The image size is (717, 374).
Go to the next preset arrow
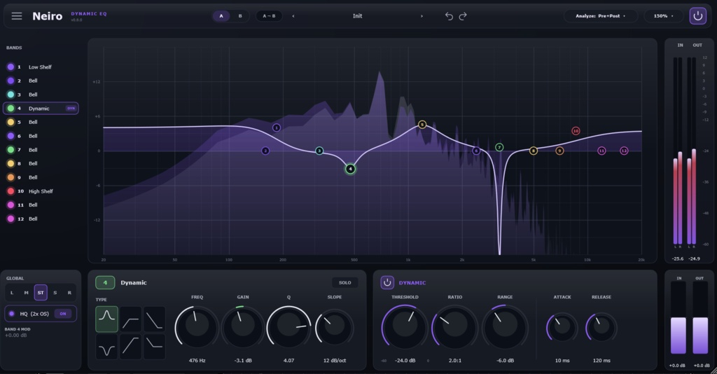click(422, 16)
